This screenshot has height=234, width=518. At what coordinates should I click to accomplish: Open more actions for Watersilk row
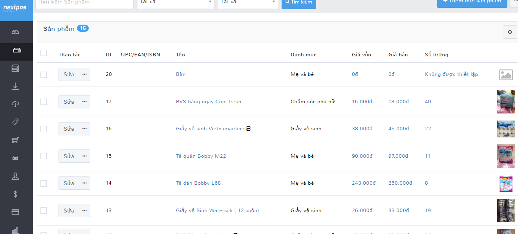[84, 211]
